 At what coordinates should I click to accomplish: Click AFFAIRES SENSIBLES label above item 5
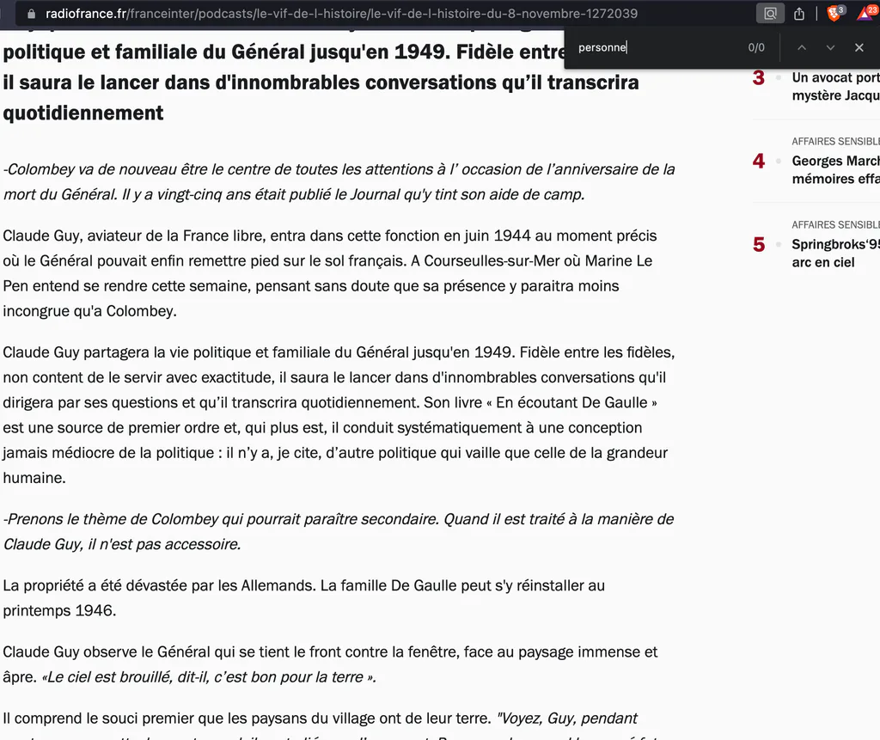(x=835, y=224)
